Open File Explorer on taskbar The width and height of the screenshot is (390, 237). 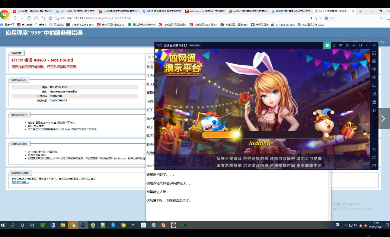[x=63, y=225]
